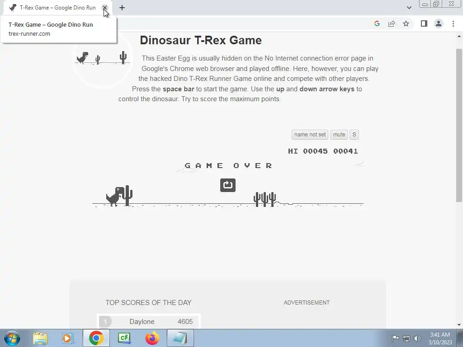Click the S button beside mute

[x=354, y=135]
